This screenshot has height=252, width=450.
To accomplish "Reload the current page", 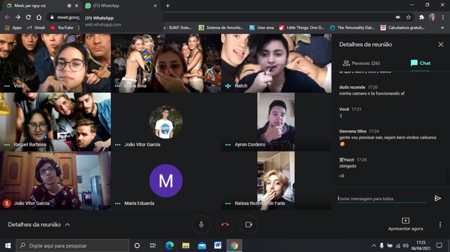I will (x=29, y=17).
